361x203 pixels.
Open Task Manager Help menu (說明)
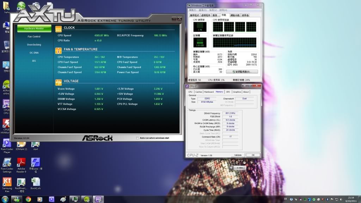click(x=223, y=10)
